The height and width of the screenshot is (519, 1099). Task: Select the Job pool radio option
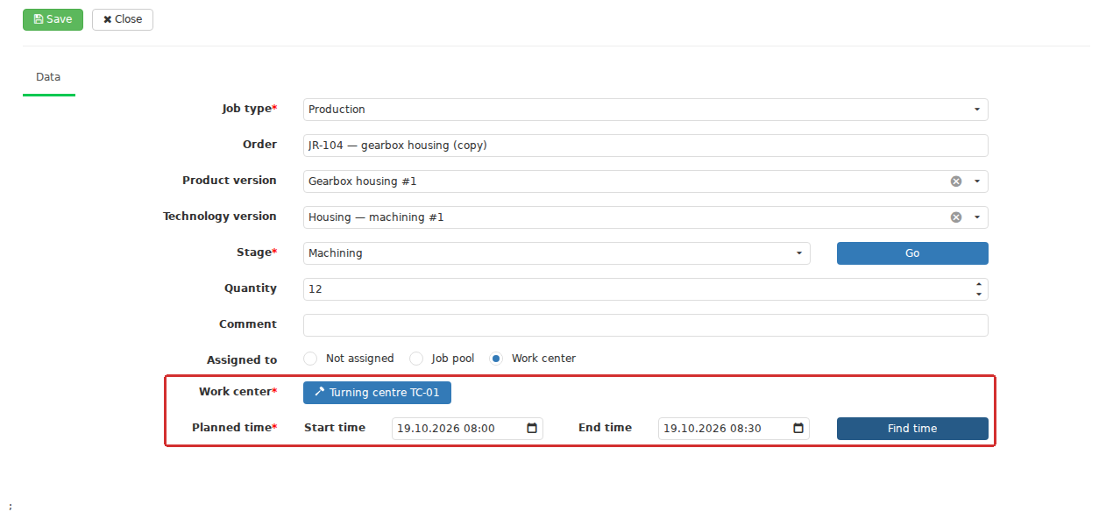[x=416, y=359]
